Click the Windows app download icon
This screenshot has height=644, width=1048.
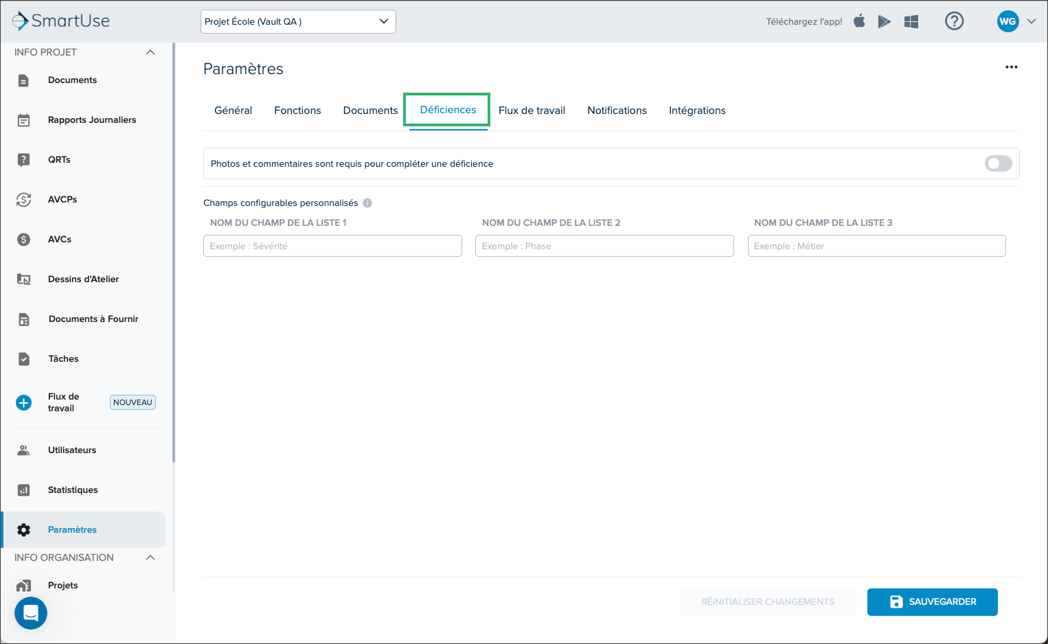(x=911, y=22)
